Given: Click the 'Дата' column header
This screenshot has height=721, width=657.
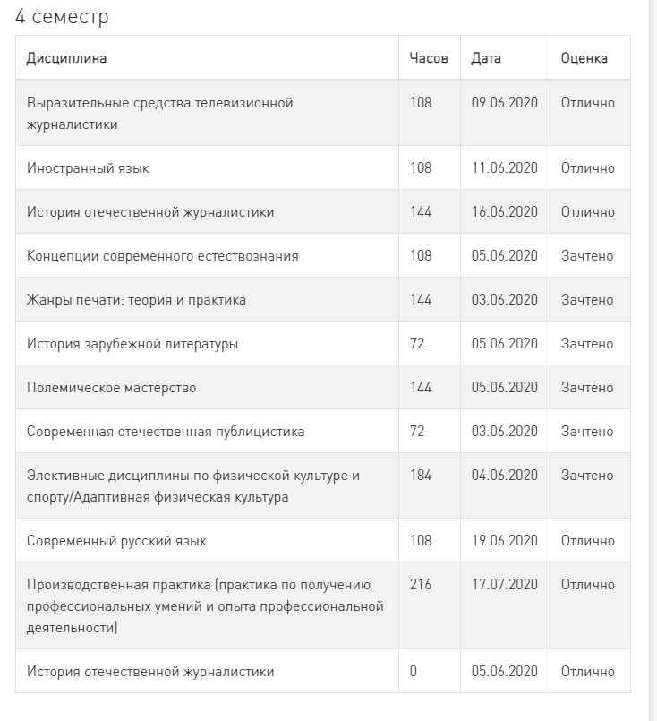Looking at the screenshot, I should [486, 58].
